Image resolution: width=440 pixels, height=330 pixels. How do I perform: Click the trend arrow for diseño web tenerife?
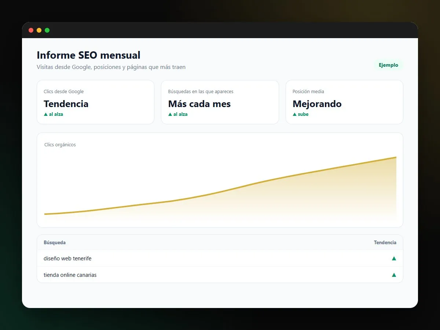coord(394,258)
